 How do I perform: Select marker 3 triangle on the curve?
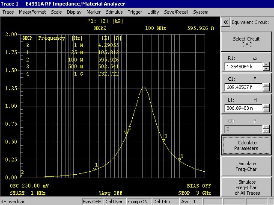[163, 141]
